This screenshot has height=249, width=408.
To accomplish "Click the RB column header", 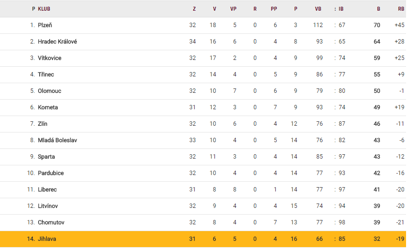I will [401, 9].
